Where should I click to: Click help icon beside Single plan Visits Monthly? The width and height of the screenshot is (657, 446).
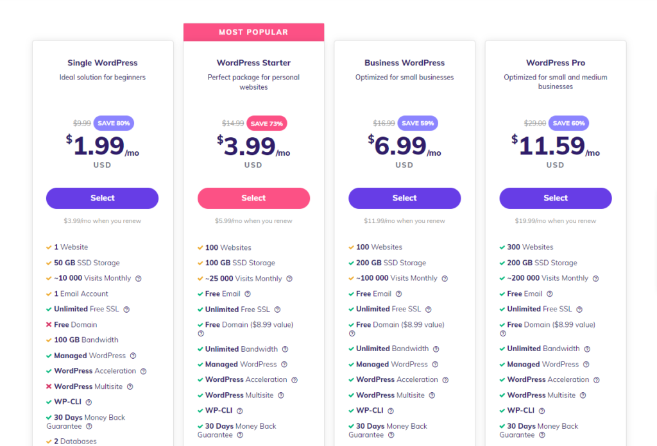tap(139, 279)
